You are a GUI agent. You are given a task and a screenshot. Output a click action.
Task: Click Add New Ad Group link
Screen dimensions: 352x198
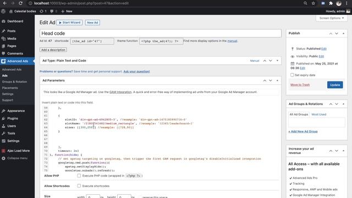click(303, 131)
